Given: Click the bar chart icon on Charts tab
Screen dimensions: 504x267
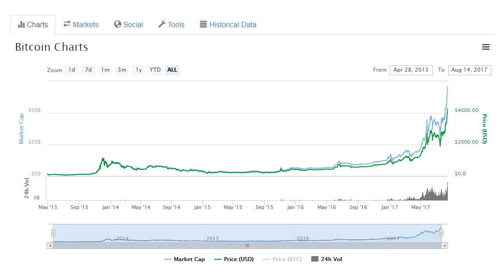Looking at the screenshot, I should point(21,24).
